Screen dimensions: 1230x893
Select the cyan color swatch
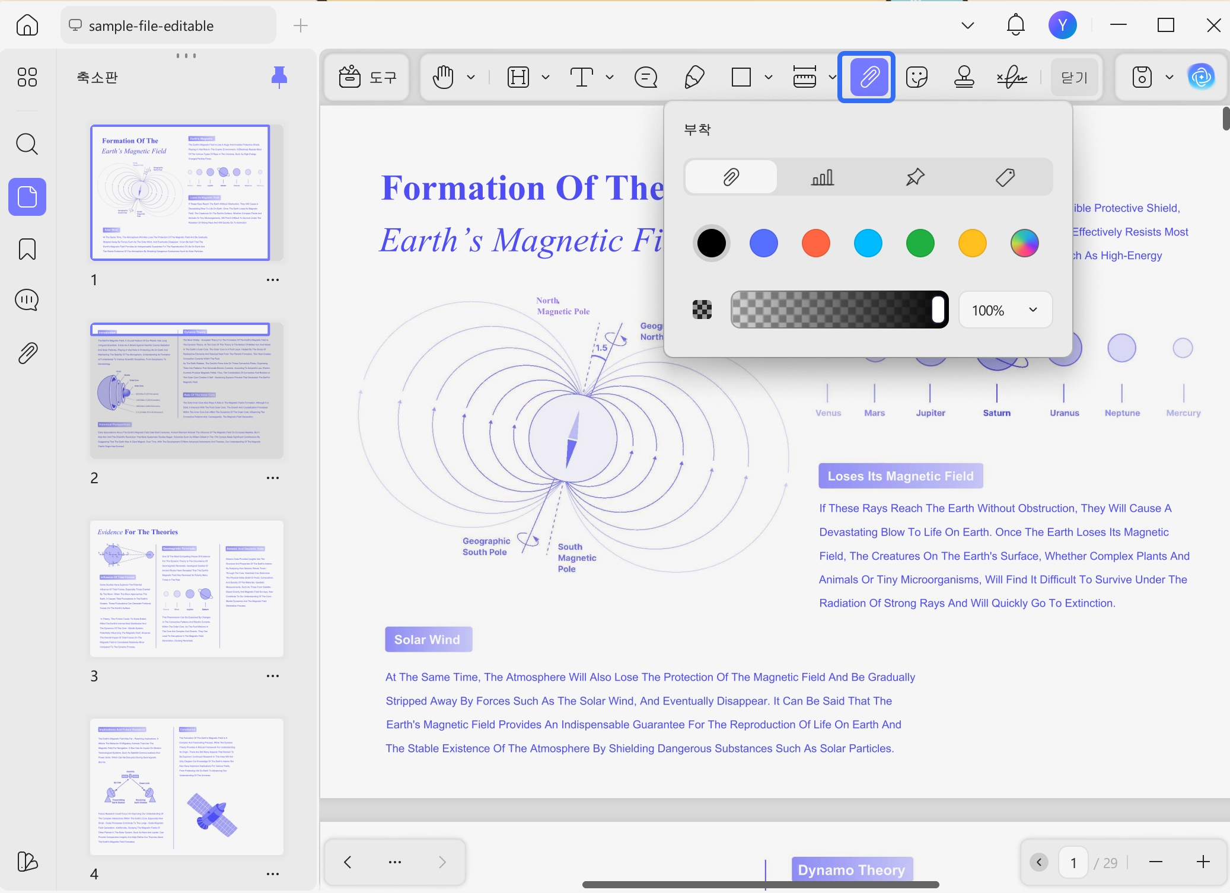868,243
